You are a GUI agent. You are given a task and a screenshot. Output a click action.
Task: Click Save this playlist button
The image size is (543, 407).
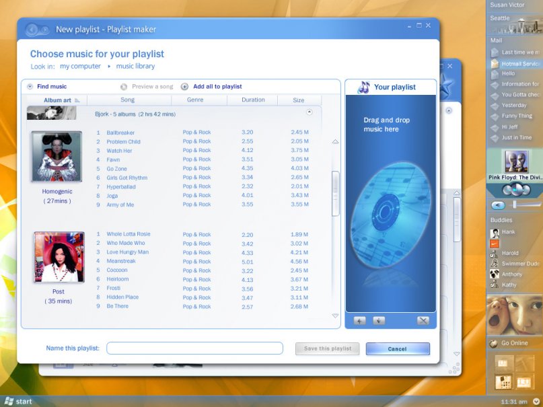pos(327,348)
